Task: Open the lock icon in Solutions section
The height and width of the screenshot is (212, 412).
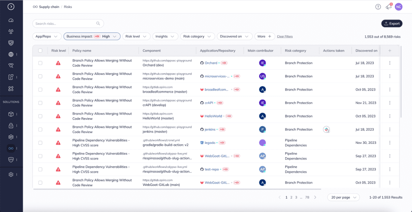Action: click(11, 125)
